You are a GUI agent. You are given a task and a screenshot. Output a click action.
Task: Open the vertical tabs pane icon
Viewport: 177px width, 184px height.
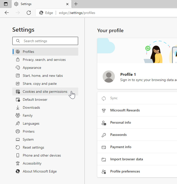(x=6, y=4)
